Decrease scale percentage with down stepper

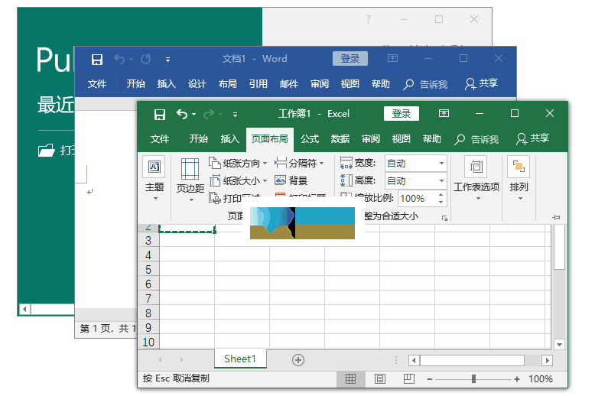[441, 202]
